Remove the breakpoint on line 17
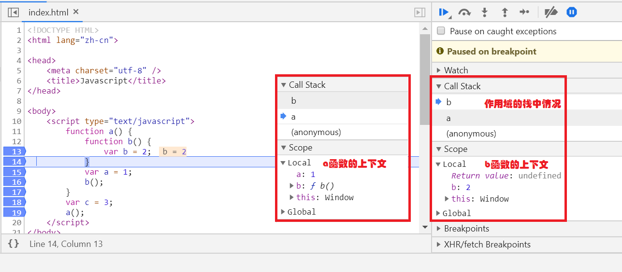The image size is (622, 272). pos(14,192)
